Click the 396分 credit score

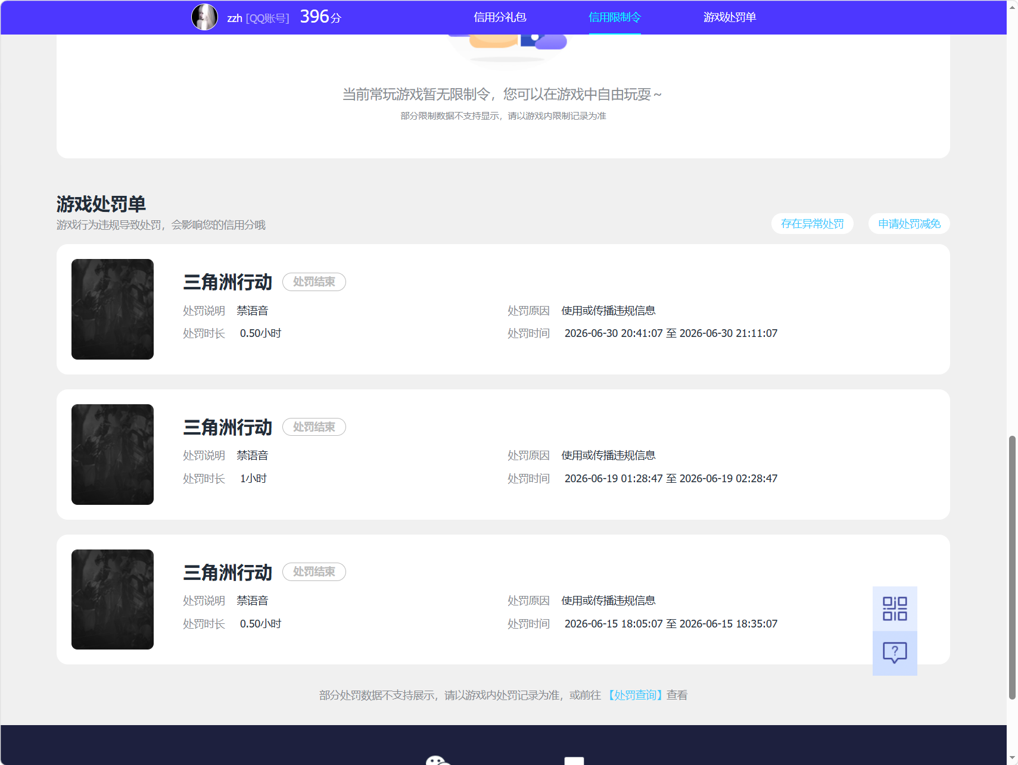[320, 17]
